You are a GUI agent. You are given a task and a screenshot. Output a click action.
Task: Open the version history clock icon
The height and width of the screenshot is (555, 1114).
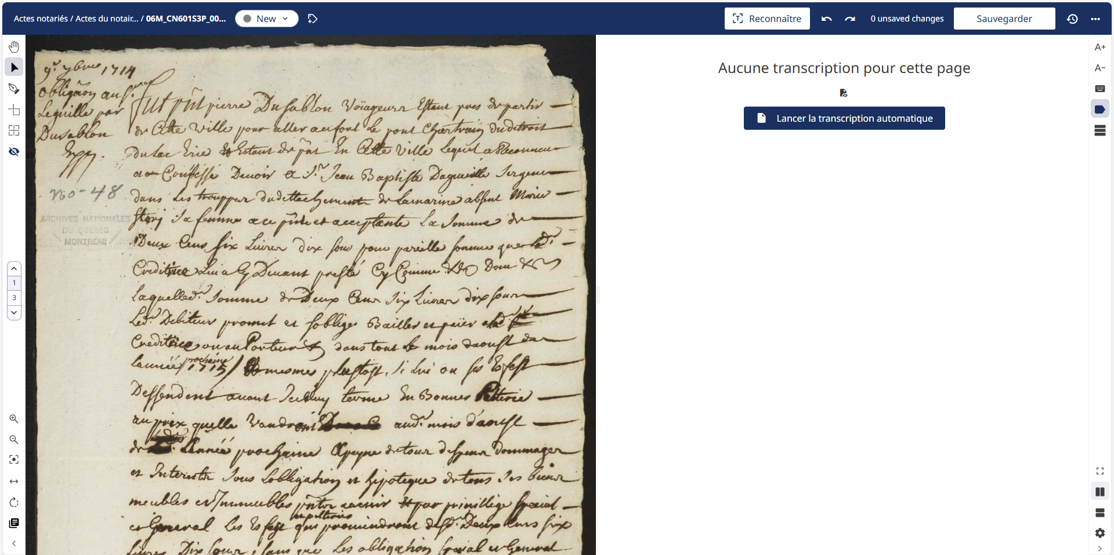1072,19
